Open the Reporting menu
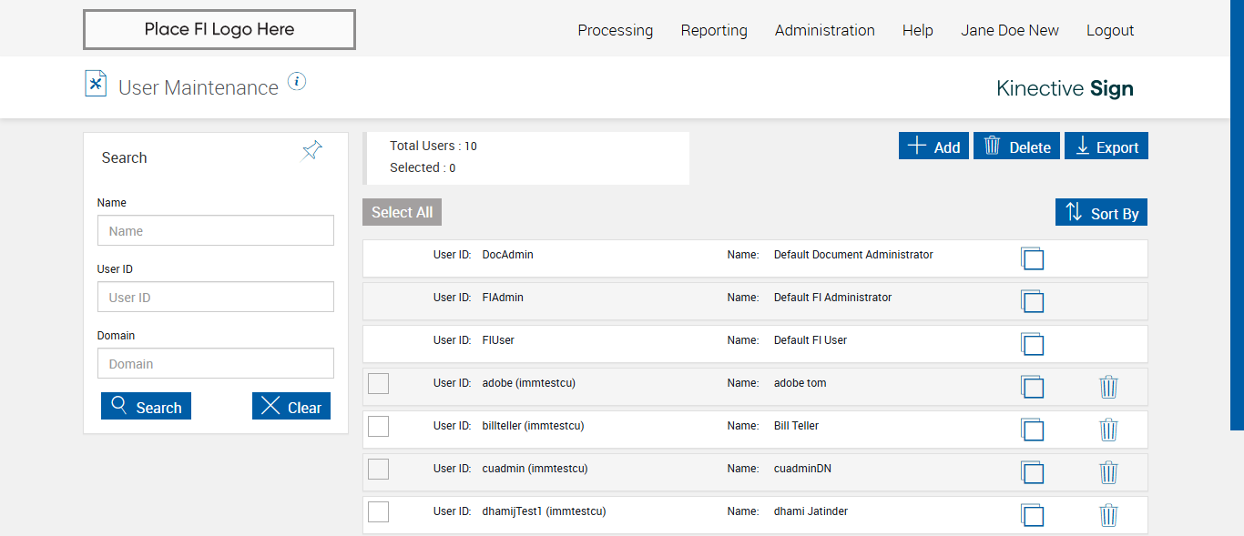The width and height of the screenshot is (1244, 536). [x=714, y=30]
